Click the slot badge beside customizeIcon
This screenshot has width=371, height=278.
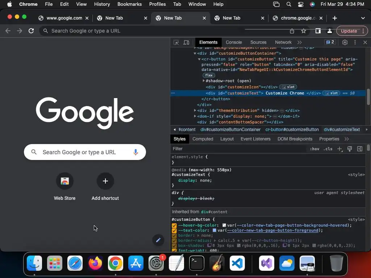288,87
